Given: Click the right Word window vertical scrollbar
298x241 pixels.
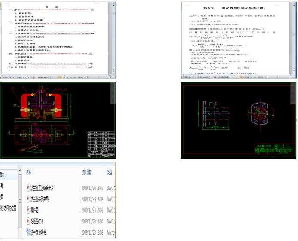Looking at the screenshot, I should tap(294, 38).
